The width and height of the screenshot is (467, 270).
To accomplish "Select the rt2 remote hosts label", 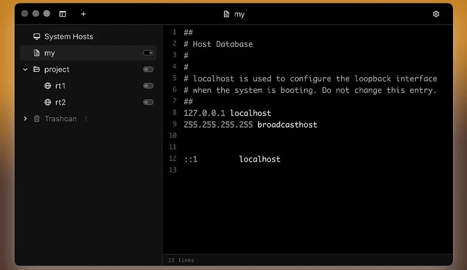I will [x=60, y=102].
